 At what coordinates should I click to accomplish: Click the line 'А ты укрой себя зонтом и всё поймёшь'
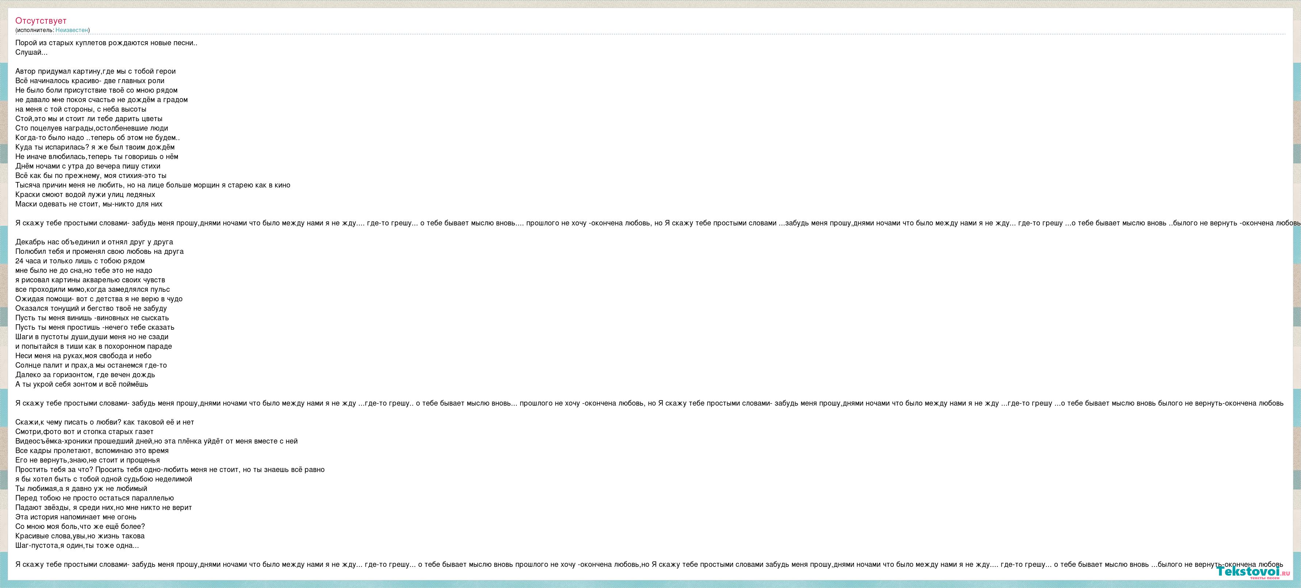82,384
